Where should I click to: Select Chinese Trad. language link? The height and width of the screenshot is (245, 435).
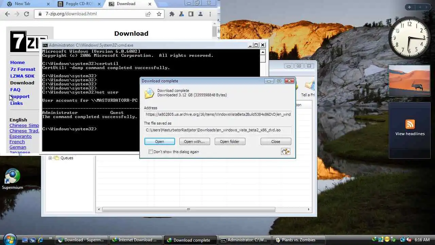tap(24, 131)
